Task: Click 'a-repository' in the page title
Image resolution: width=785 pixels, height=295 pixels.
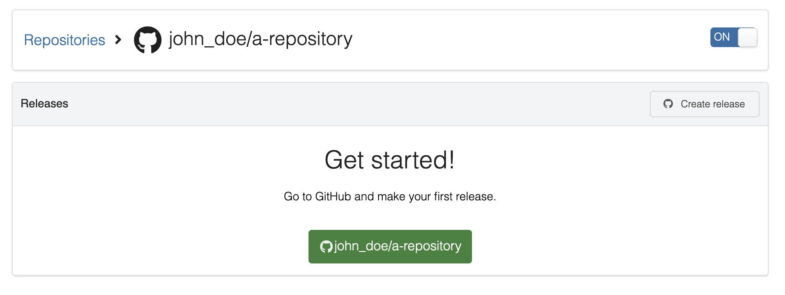Action: click(x=302, y=39)
